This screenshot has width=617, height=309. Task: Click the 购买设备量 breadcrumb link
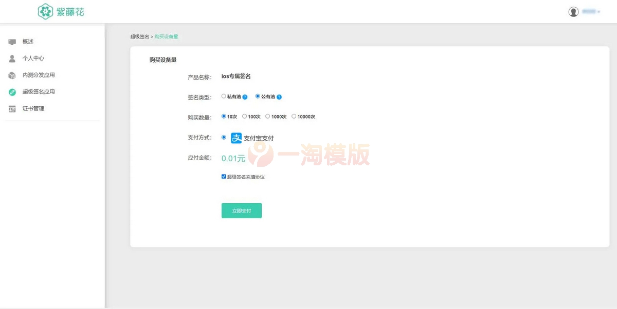pos(166,36)
